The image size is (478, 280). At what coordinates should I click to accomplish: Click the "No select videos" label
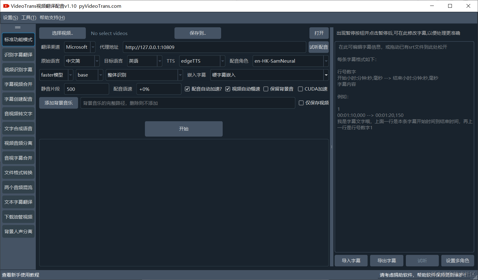click(x=109, y=33)
